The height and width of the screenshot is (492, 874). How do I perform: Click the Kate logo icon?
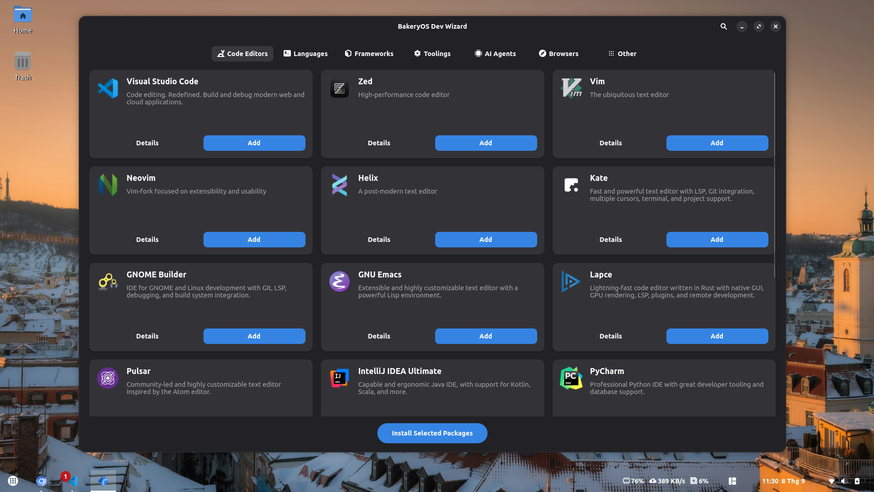pyautogui.click(x=571, y=185)
